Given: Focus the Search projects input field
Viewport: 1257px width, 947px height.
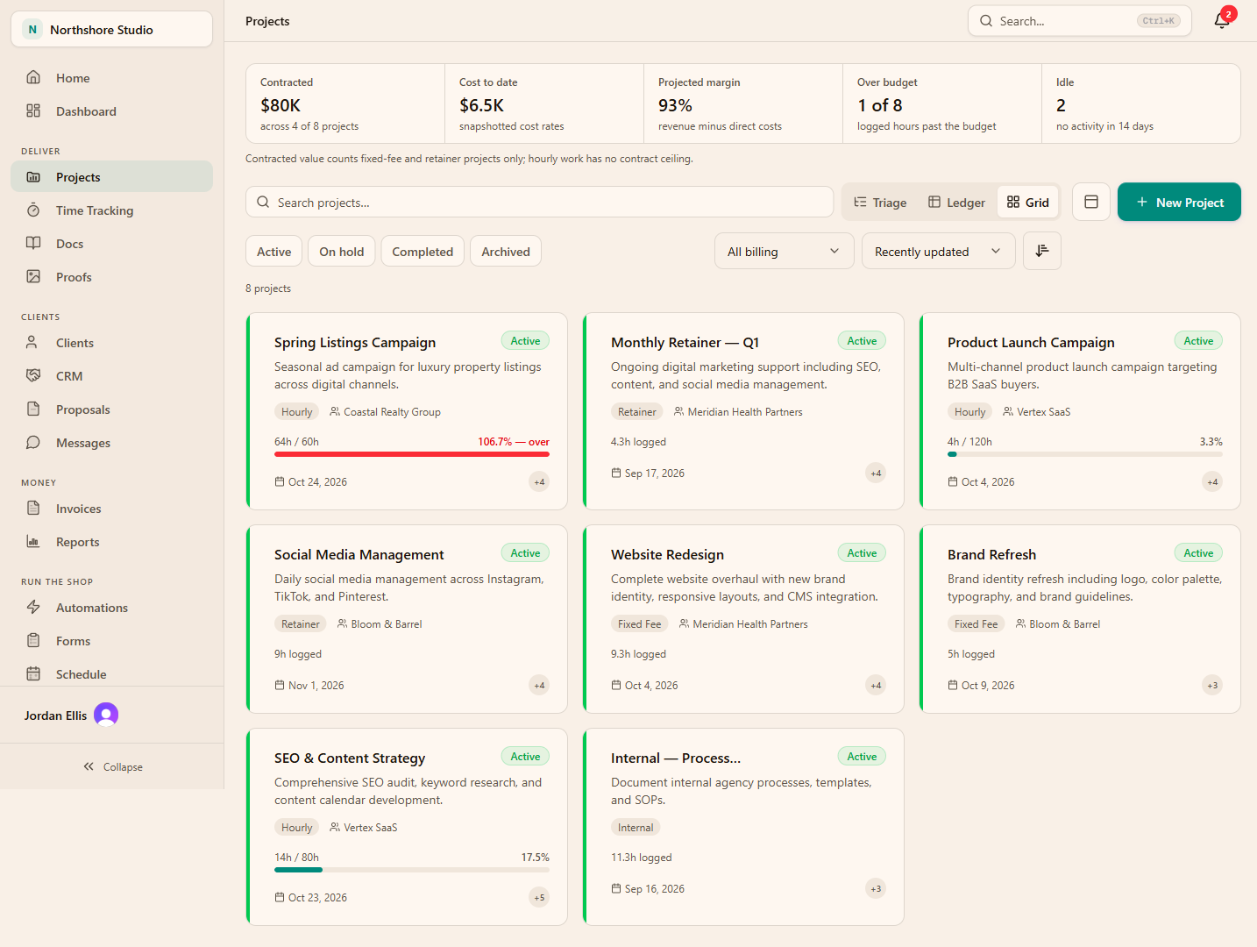Looking at the screenshot, I should [539, 202].
